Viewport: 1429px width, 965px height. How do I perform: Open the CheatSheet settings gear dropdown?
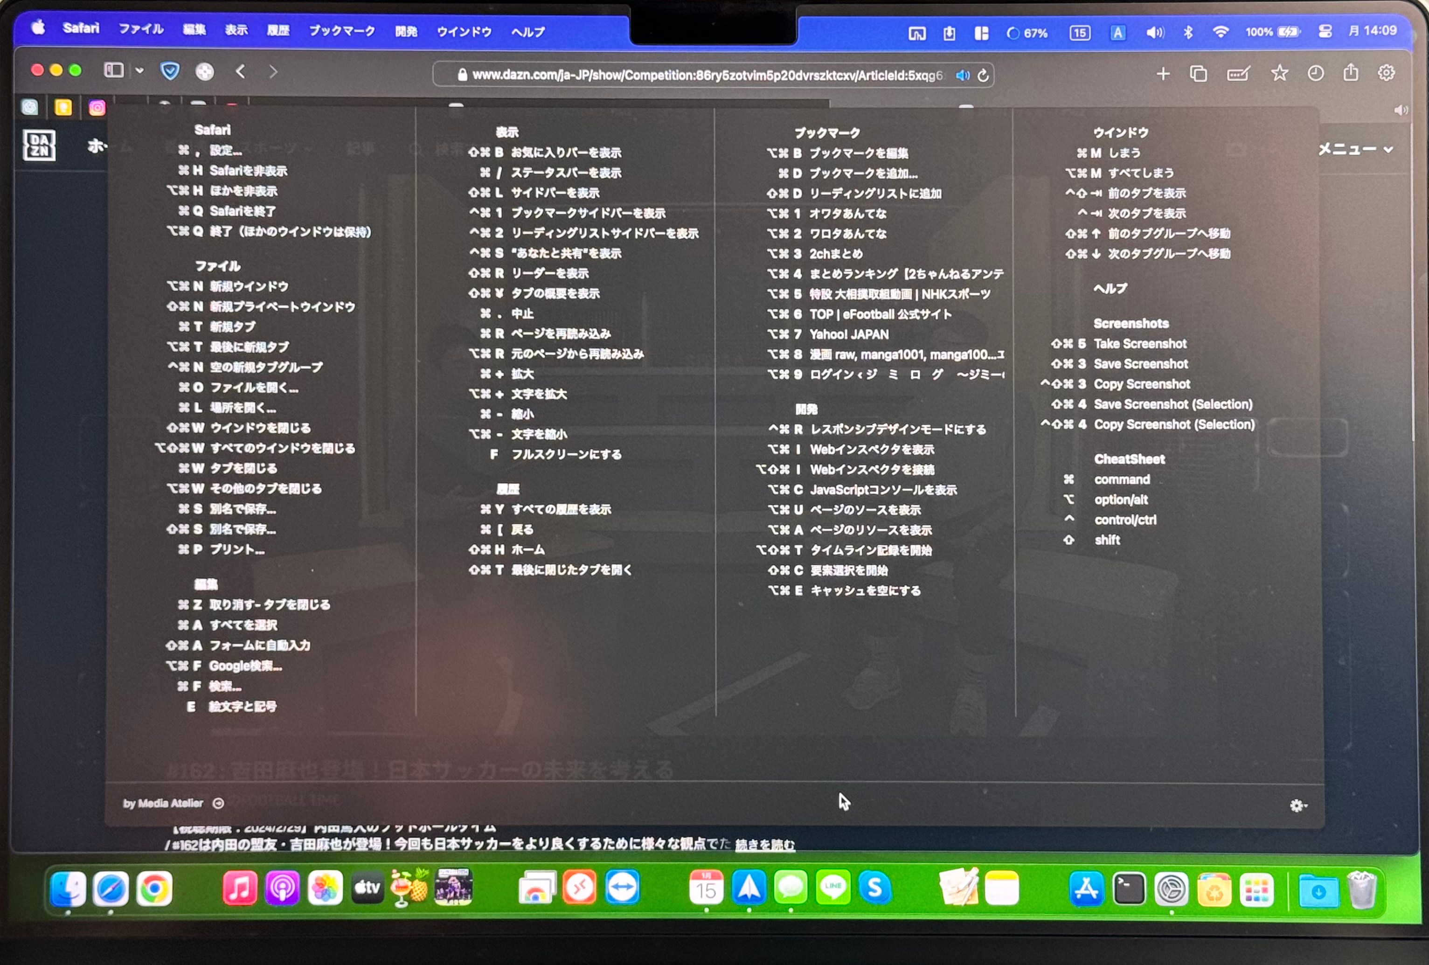[x=1297, y=805]
